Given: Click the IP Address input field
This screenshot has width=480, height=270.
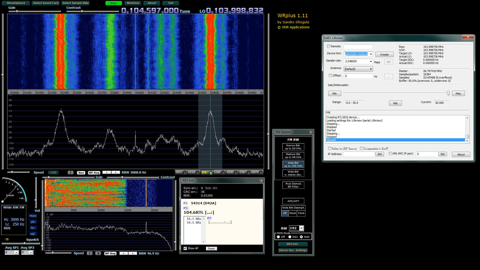Looking at the screenshot, I should [x=359, y=154].
